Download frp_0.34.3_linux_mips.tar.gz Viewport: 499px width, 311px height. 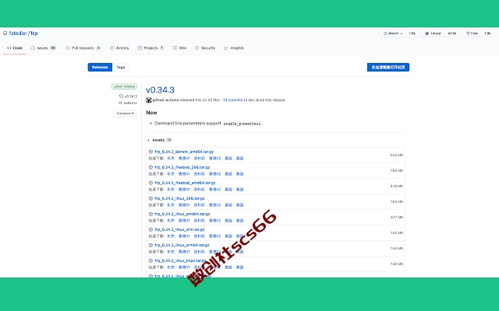point(180,260)
